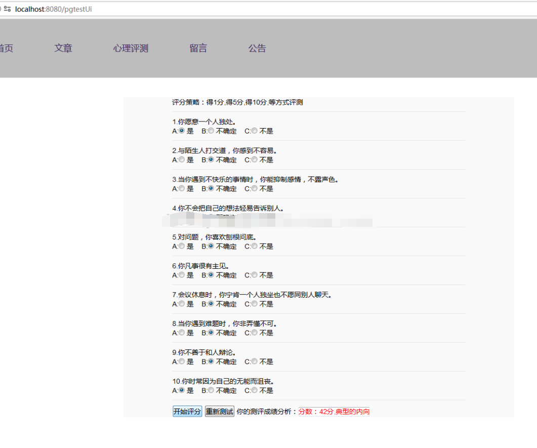This screenshot has height=448, width=537.
Task: Pick C 不是 for question 3
Action: click(255, 188)
